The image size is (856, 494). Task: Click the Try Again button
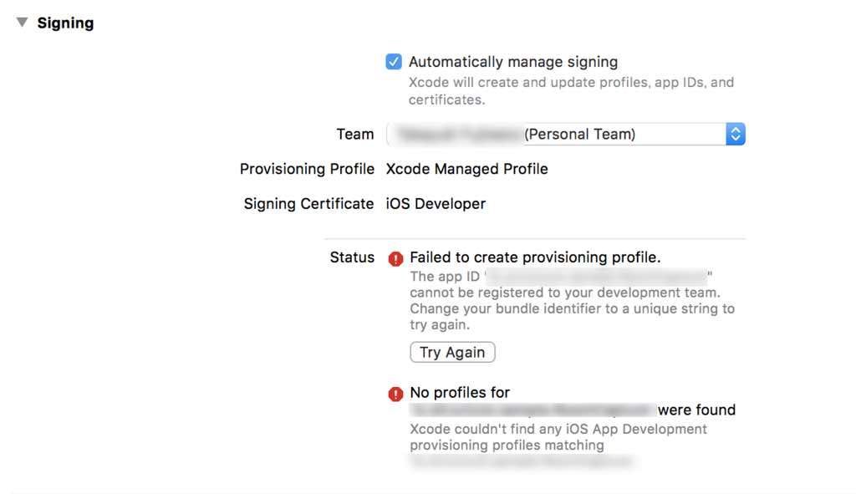[x=452, y=353]
